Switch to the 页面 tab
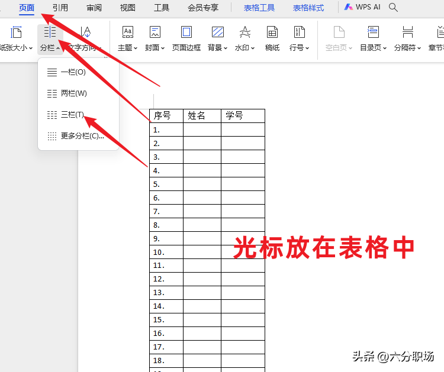The image size is (444, 372). [x=27, y=8]
